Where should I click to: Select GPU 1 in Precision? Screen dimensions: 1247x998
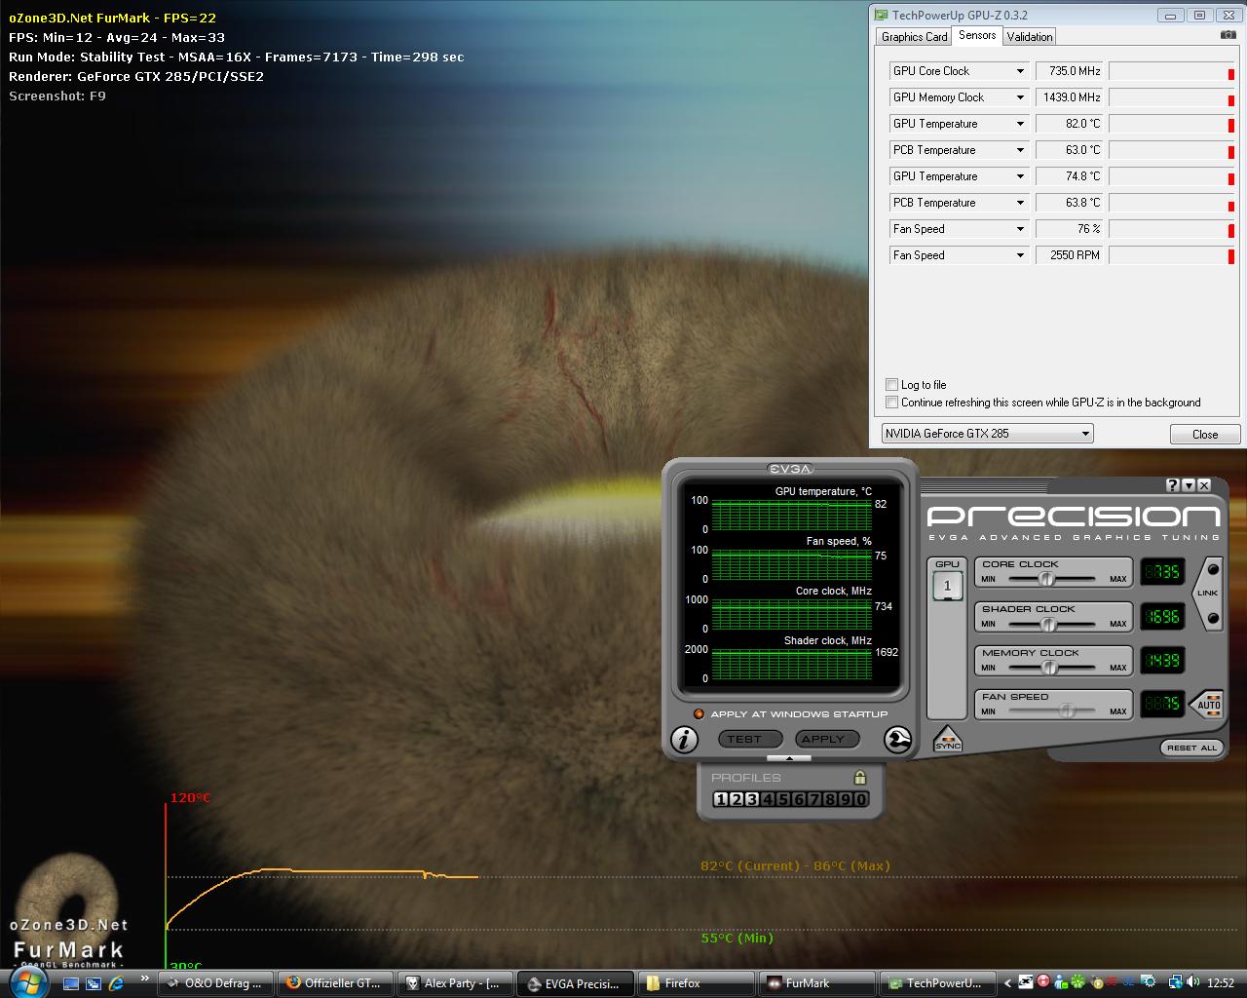(947, 586)
